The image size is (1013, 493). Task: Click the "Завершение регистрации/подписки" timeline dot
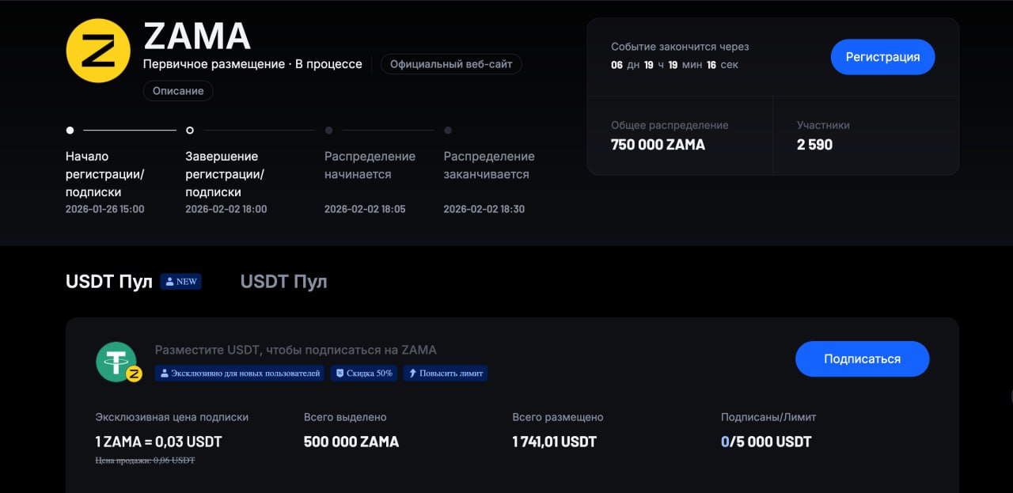click(x=190, y=130)
